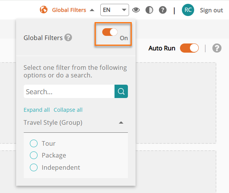The image size is (229, 193).
Task: Click help icon beside Global Filters panel title
Action: click(x=68, y=37)
